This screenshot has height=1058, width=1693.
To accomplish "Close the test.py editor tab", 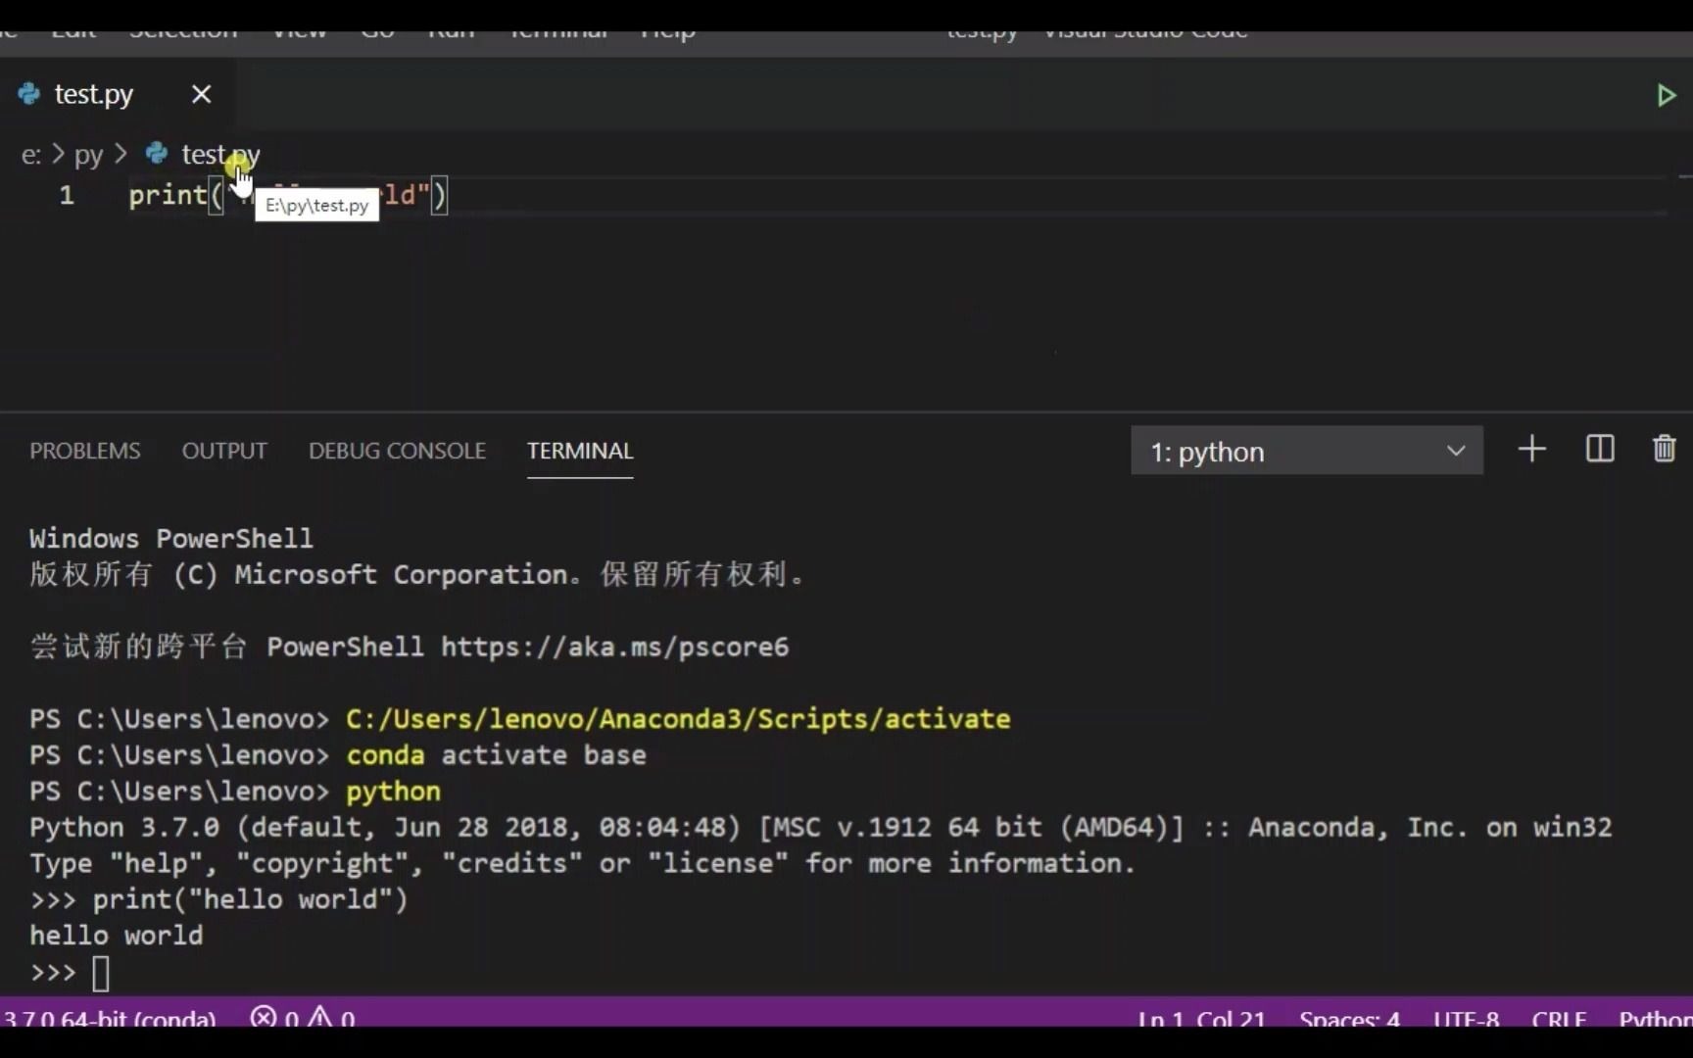I will [202, 93].
